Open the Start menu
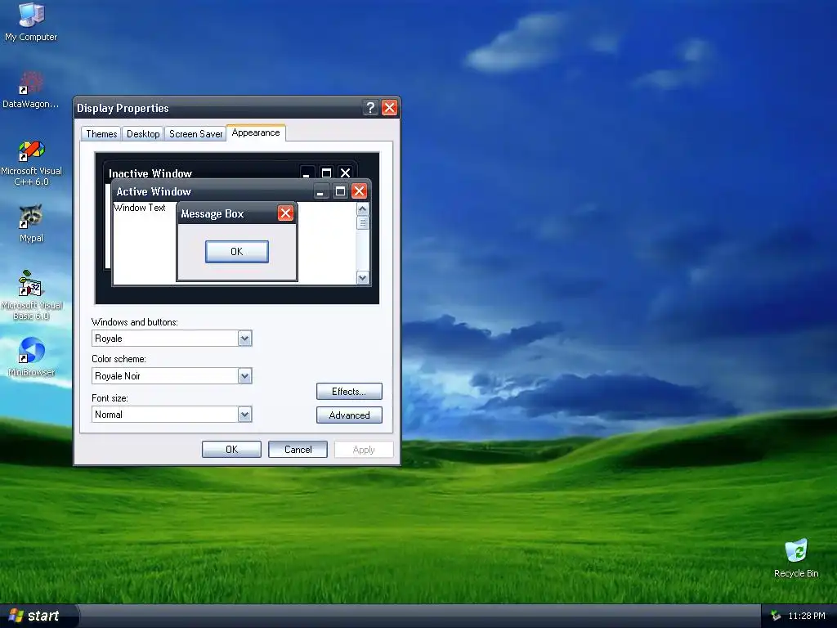Viewport: 837px width, 628px height. [38, 616]
